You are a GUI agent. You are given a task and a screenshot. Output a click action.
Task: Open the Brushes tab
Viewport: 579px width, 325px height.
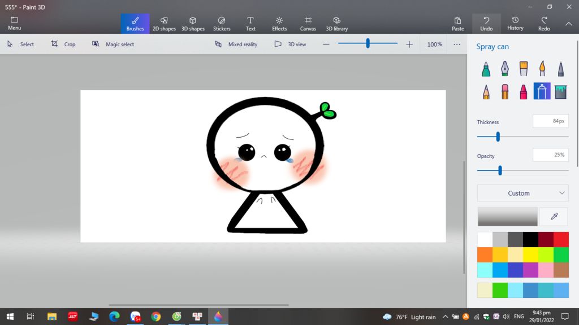tap(135, 24)
